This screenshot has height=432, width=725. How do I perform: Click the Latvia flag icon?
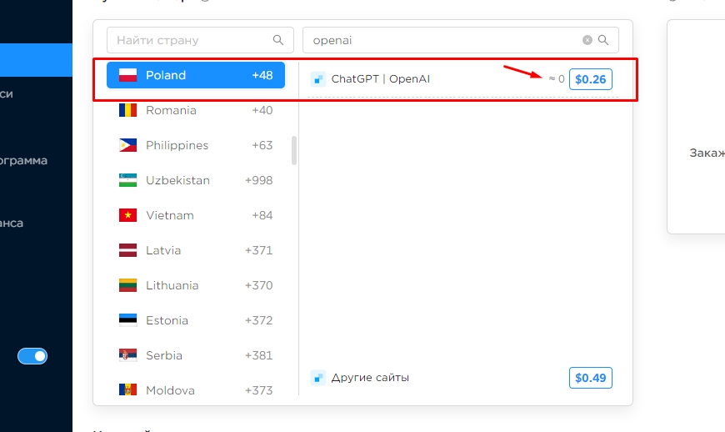point(127,250)
